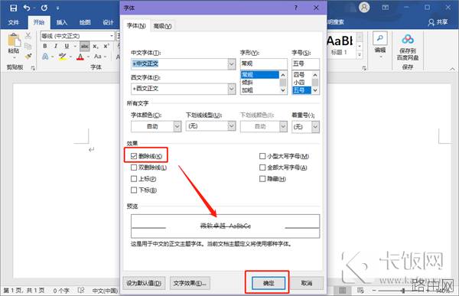The image size is (459, 296).
Task: Click the Save to Baidu Netdisk icon
Action: [x=408, y=39]
